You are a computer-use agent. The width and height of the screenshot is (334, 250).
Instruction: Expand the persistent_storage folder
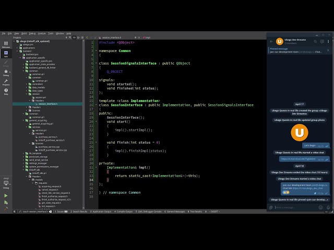tap(23, 157)
